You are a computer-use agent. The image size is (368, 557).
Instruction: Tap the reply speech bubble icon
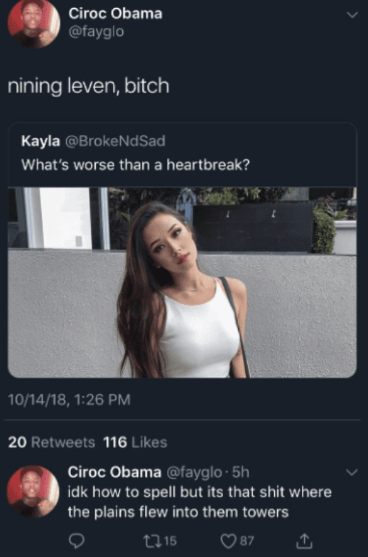[x=76, y=541]
